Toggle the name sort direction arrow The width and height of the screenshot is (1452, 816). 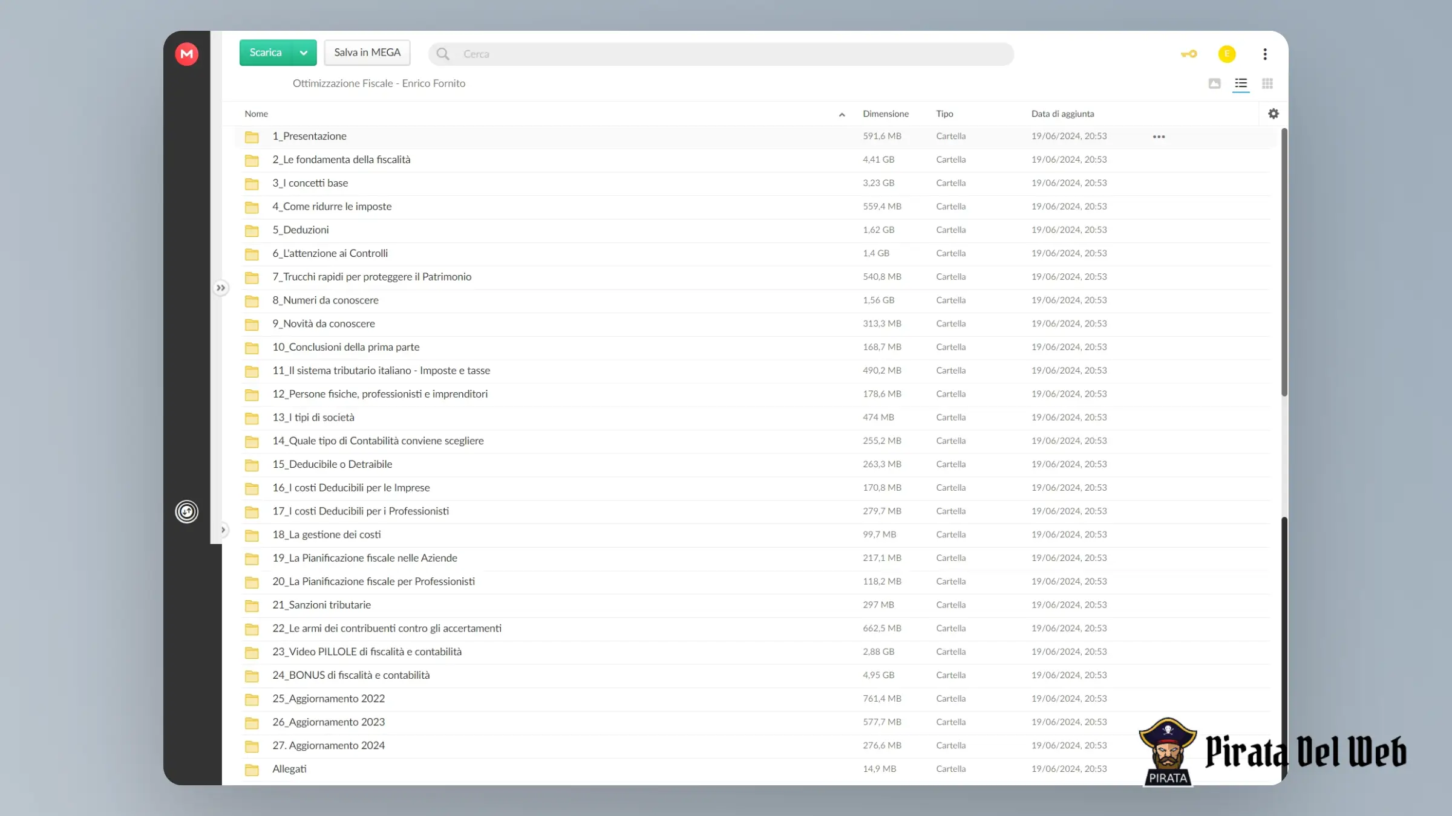pos(842,114)
